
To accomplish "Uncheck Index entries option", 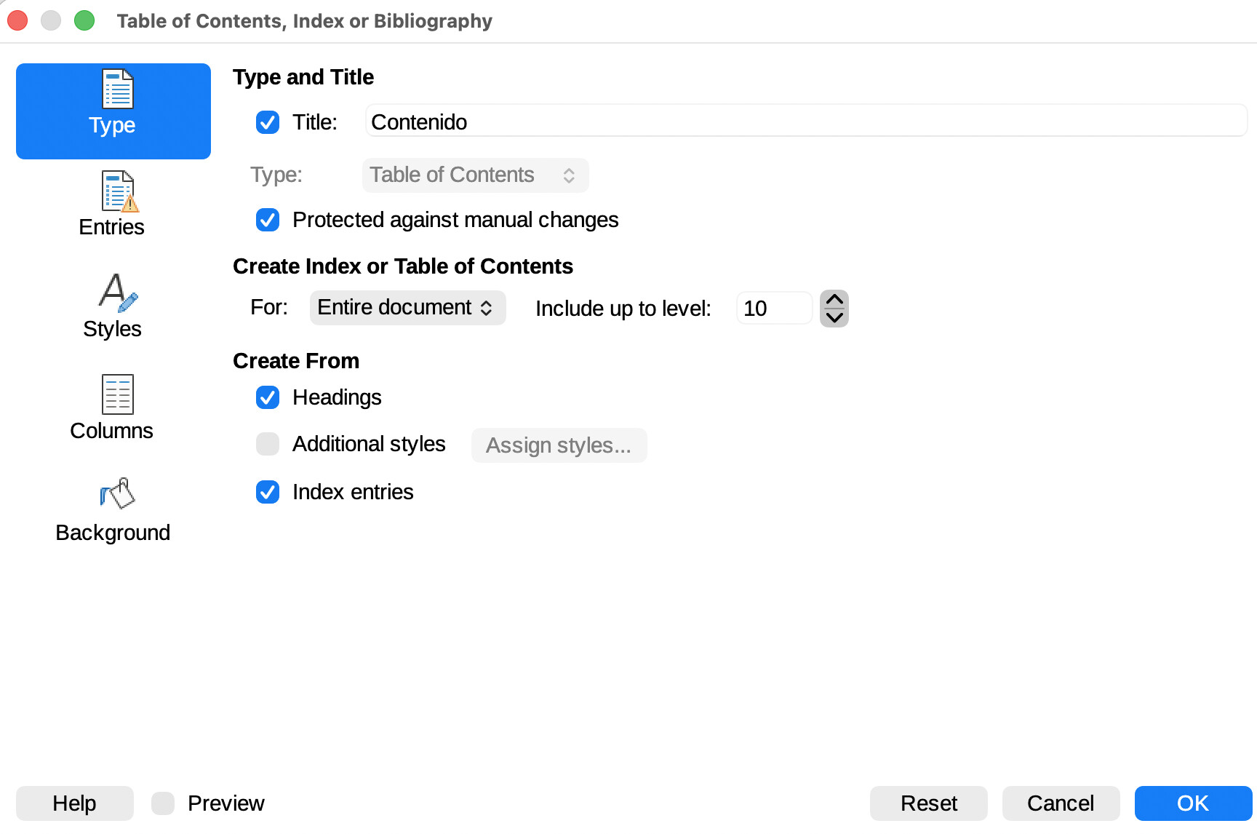I will [268, 492].
